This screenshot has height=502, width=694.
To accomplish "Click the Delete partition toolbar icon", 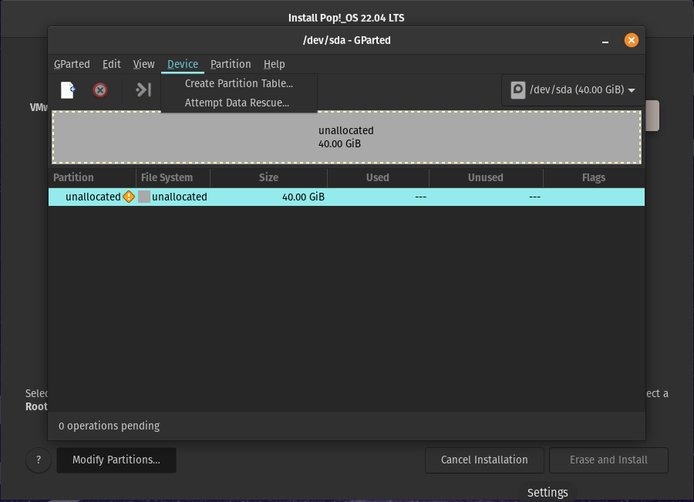I will point(100,90).
